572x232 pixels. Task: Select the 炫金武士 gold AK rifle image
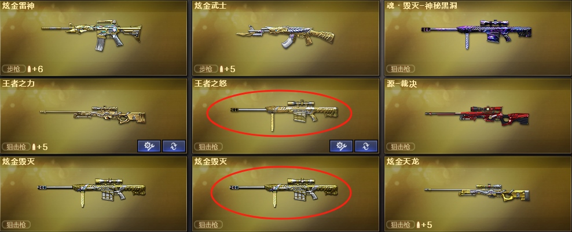pyautogui.click(x=285, y=36)
